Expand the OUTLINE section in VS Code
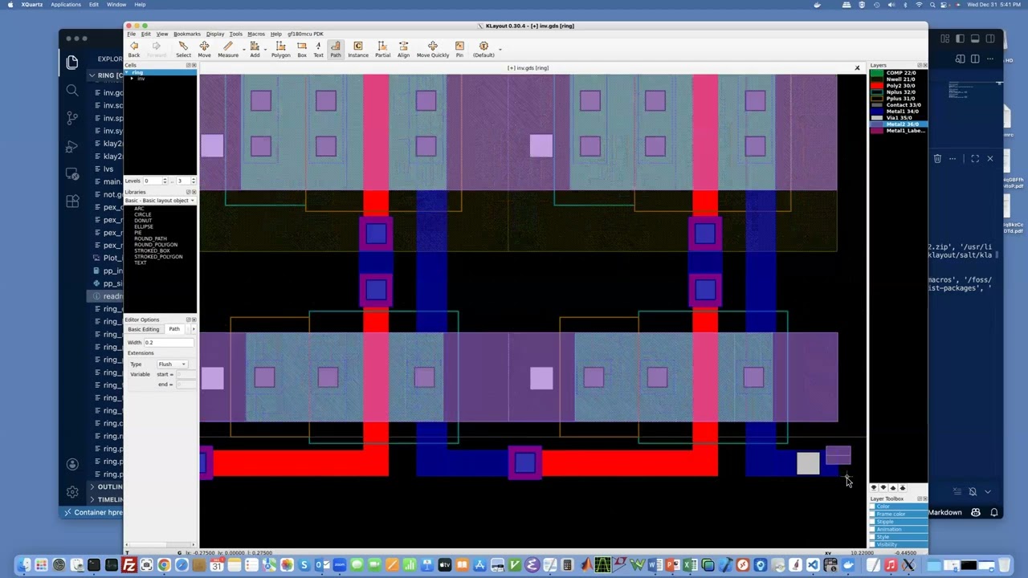This screenshot has height=578, width=1028. click(x=92, y=486)
